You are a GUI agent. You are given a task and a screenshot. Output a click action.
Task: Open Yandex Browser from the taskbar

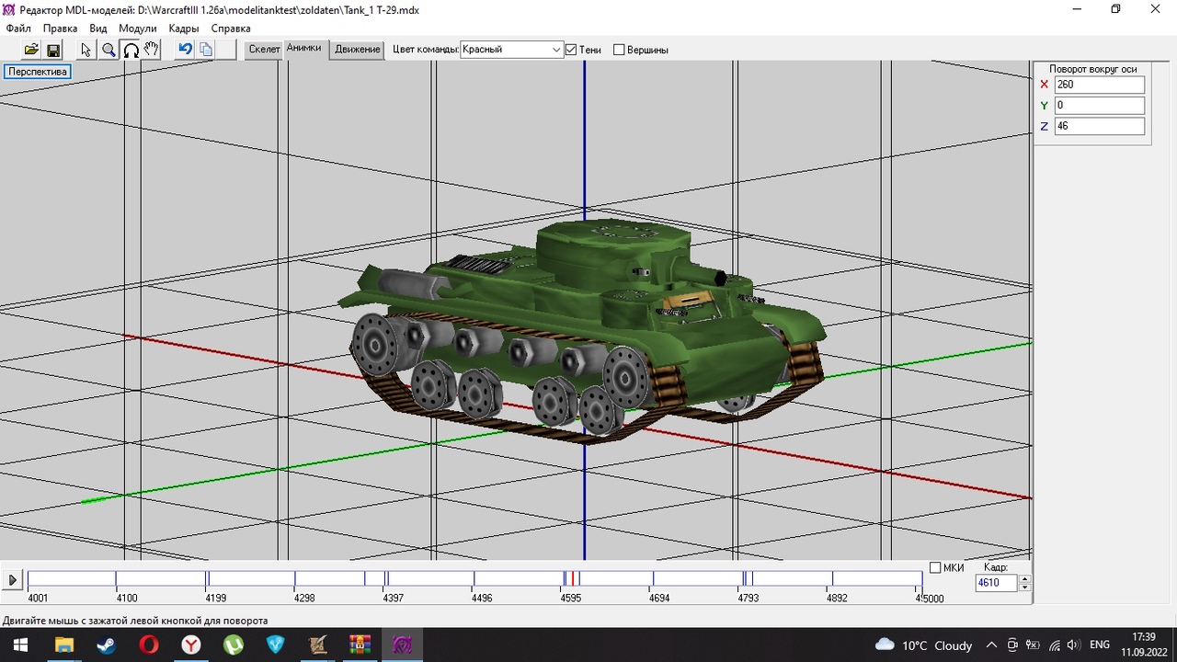pos(190,645)
